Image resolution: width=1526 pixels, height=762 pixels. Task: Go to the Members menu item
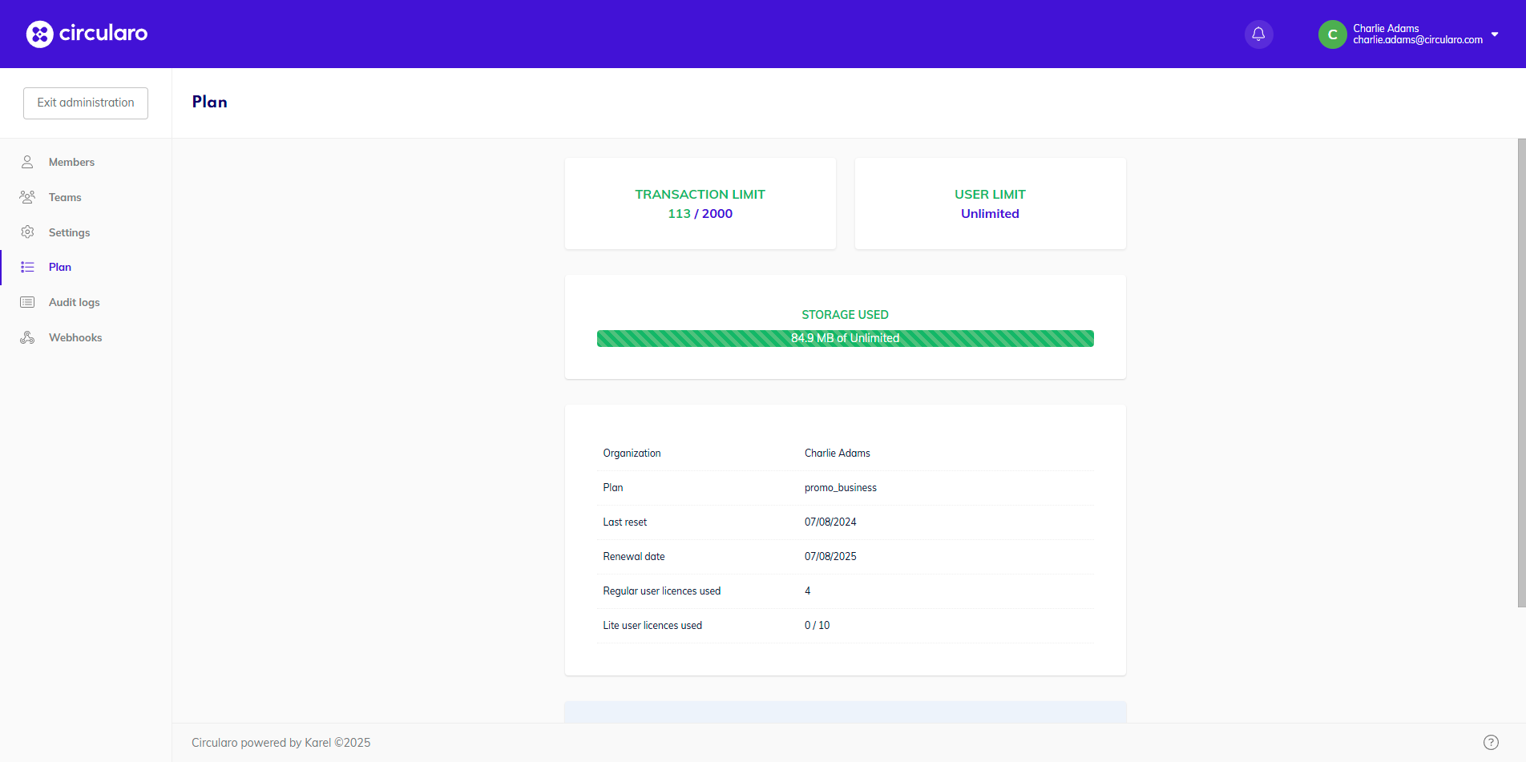coord(71,162)
